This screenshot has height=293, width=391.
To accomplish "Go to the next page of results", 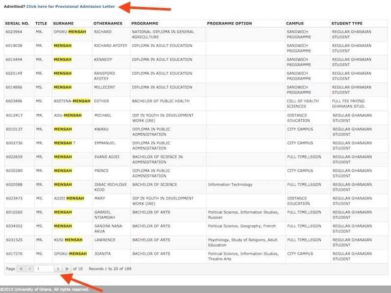I will click(58, 269).
